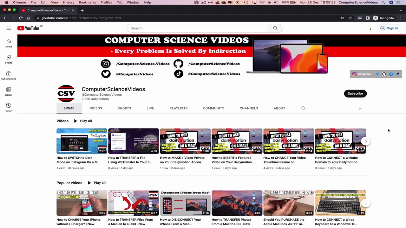Open the Facebook link on the banner
Screen dimensions: 406x228
point(391,74)
